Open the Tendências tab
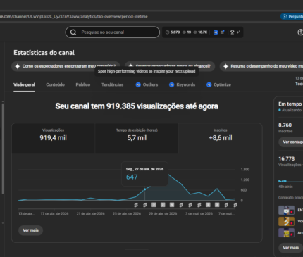This screenshot has width=303, height=257. point(112,84)
